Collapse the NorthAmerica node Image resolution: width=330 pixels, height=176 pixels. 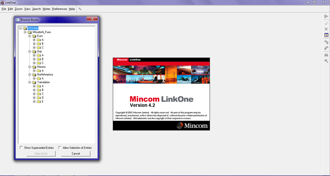pos(30,75)
